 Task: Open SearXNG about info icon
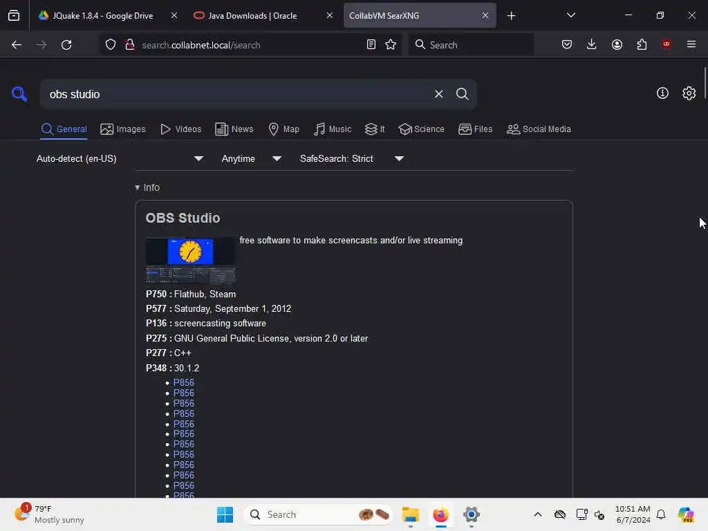662,93
